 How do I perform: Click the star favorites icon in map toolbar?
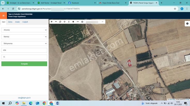pos(73,22)
